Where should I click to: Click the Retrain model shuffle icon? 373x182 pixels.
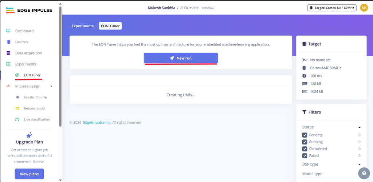[x=17, y=108]
